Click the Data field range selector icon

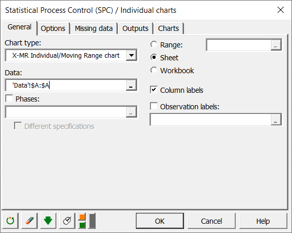(131, 86)
